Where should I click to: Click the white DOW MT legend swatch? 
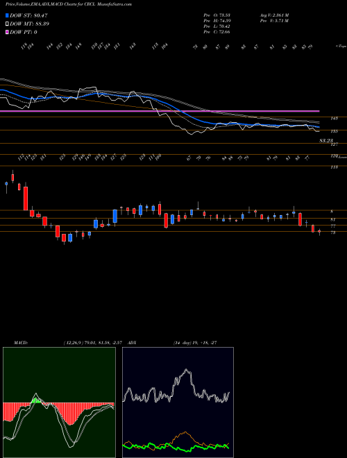[x=8, y=24]
